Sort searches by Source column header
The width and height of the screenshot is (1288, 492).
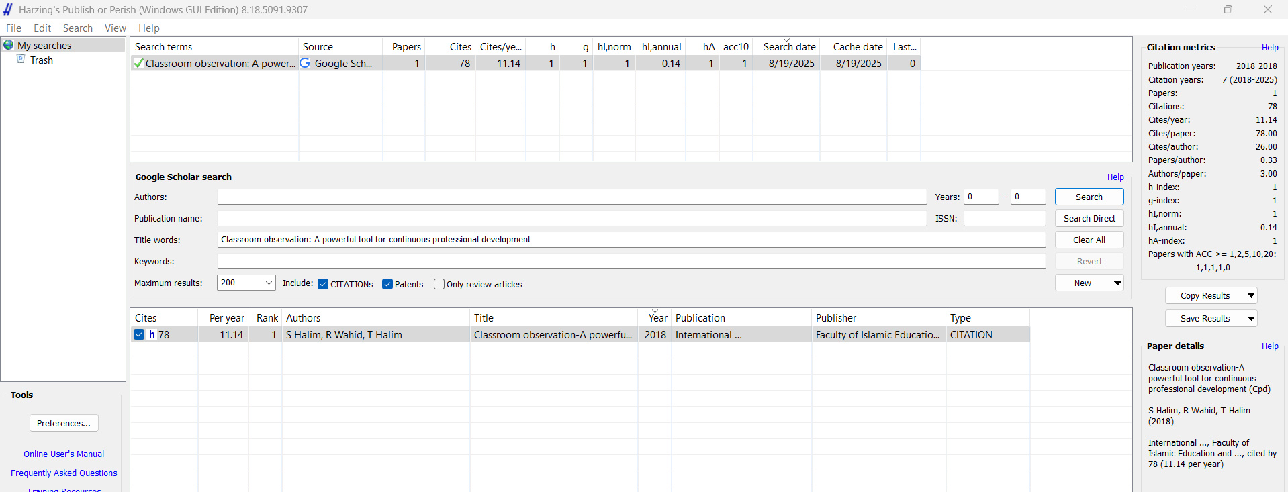pyautogui.click(x=340, y=46)
